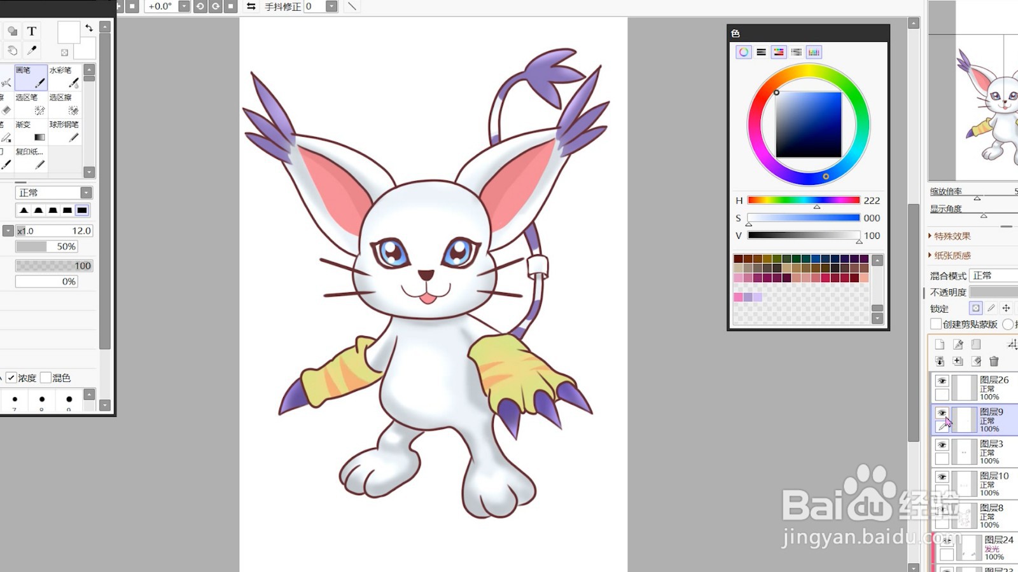Toggle the RGB slider panel
The height and width of the screenshot is (572, 1018).
tap(761, 52)
